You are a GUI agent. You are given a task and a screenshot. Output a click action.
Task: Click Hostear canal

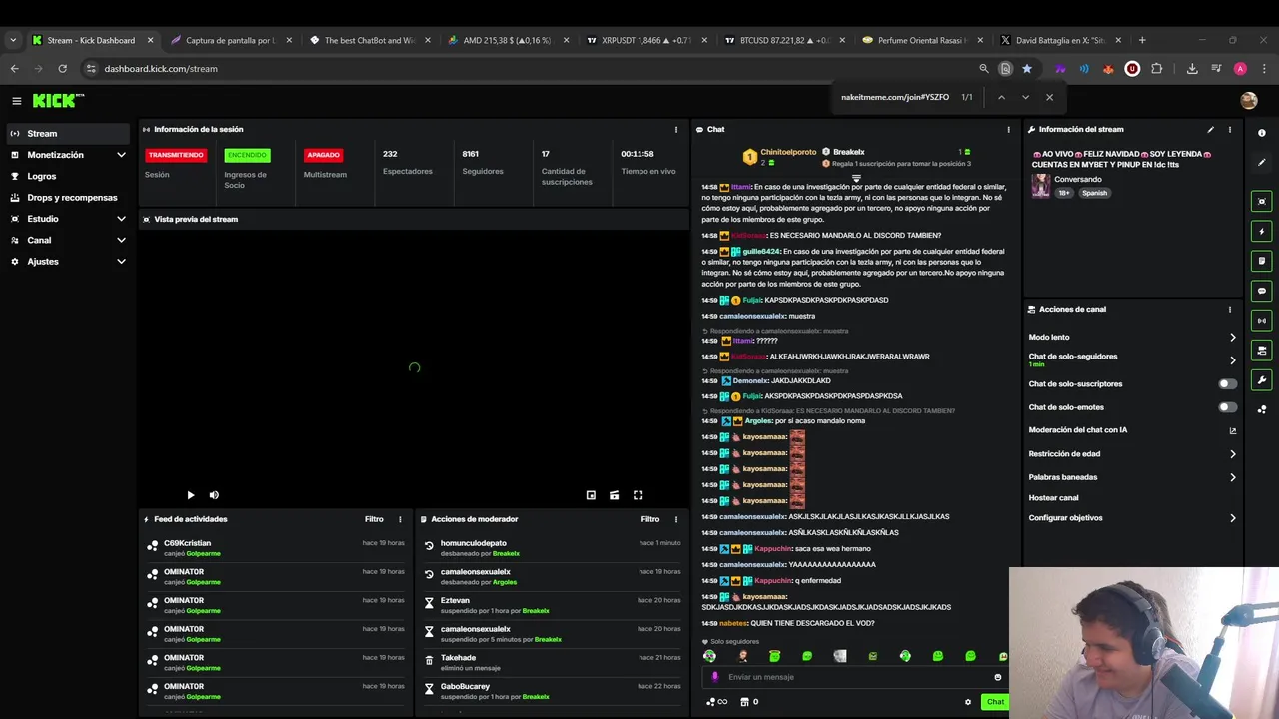pyautogui.click(x=1053, y=498)
